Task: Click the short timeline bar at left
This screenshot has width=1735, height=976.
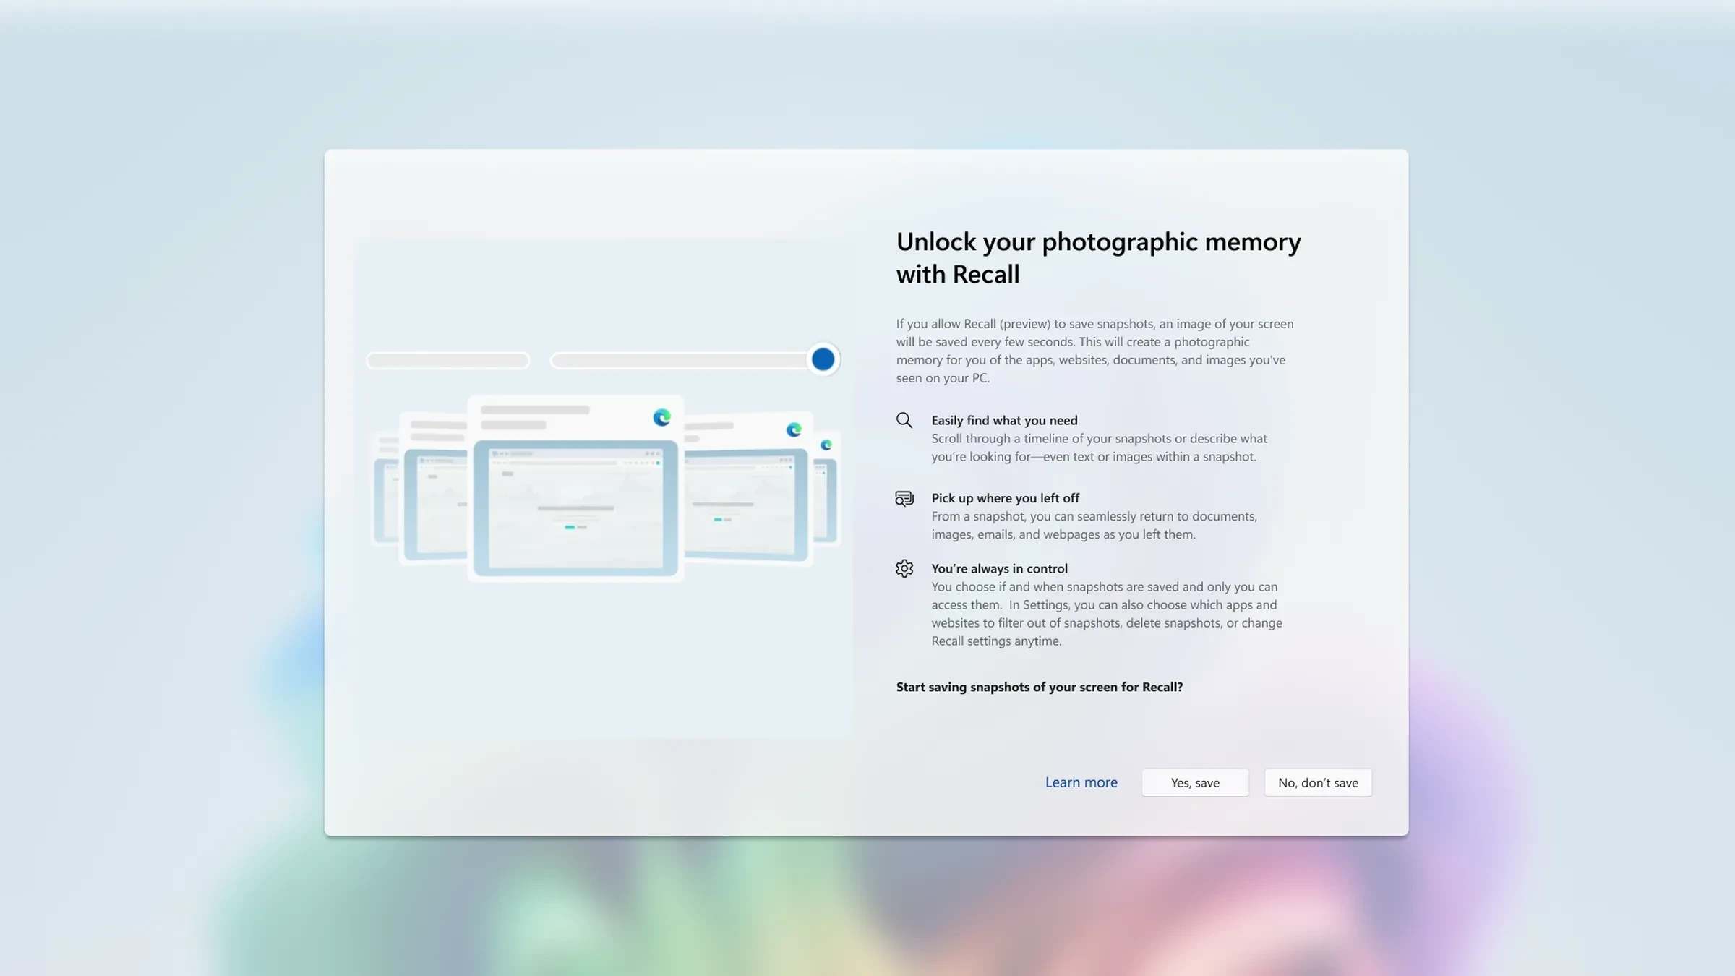Action: pos(448,360)
